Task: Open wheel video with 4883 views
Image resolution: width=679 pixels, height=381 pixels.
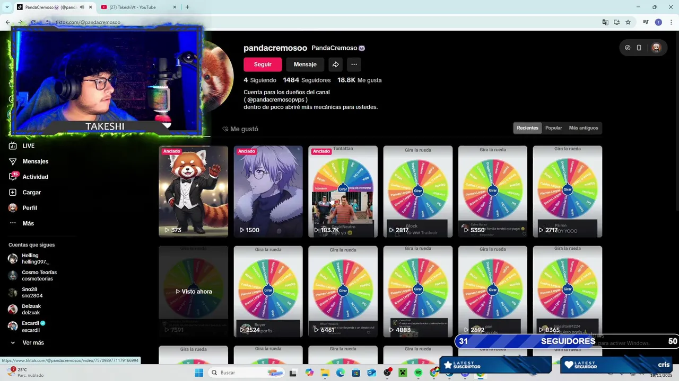Action: coord(417,292)
